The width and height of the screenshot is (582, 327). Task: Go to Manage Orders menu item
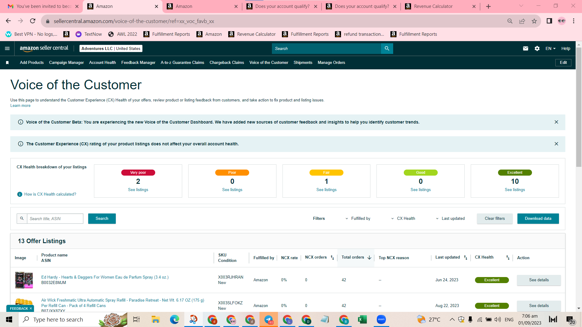point(331,63)
